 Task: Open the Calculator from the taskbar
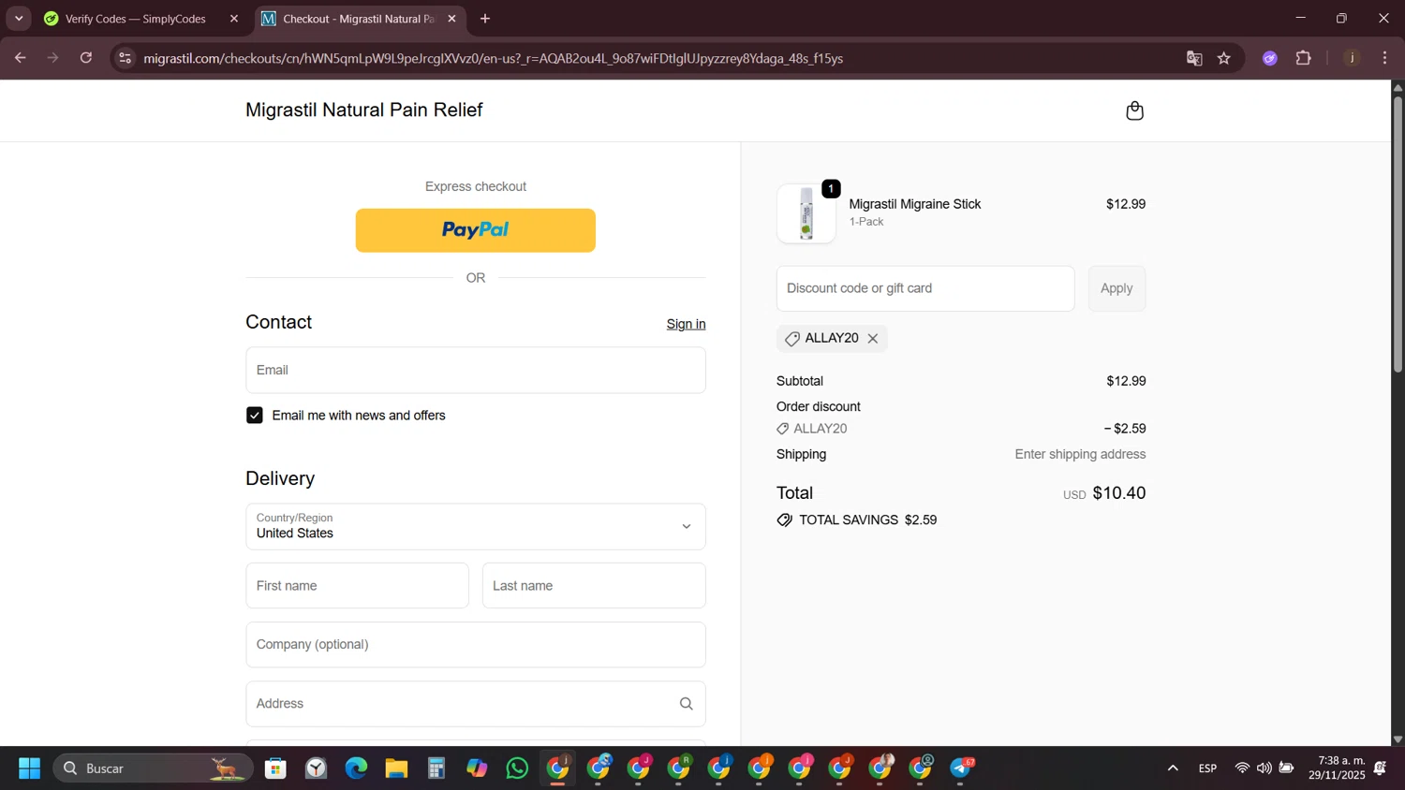[x=436, y=768]
